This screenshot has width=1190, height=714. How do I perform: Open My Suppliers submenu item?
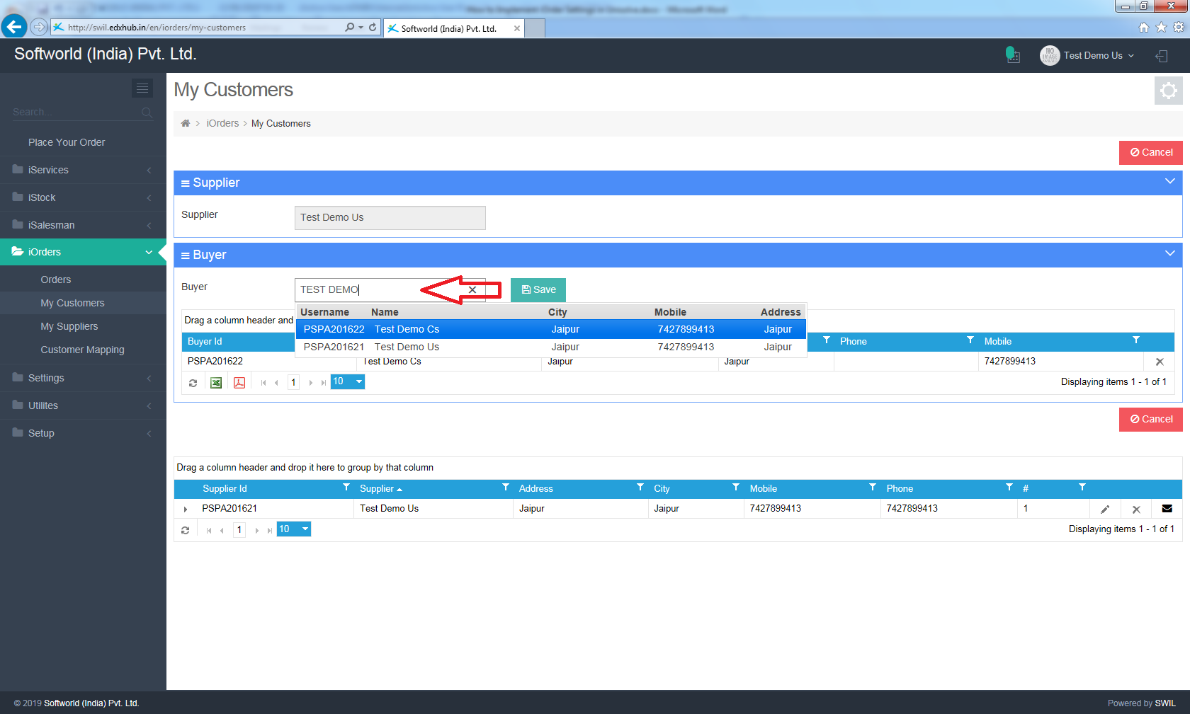pos(69,326)
